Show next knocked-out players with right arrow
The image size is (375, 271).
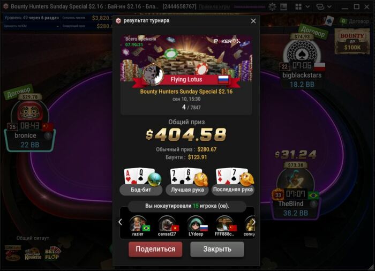253,222
